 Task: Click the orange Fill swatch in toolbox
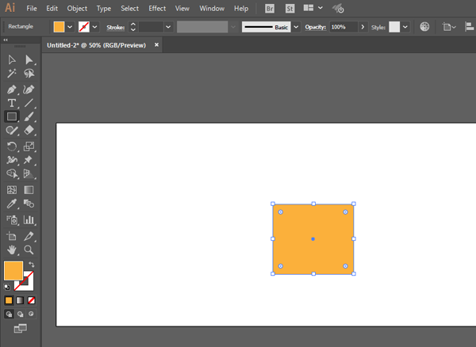[x=13, y=270]
